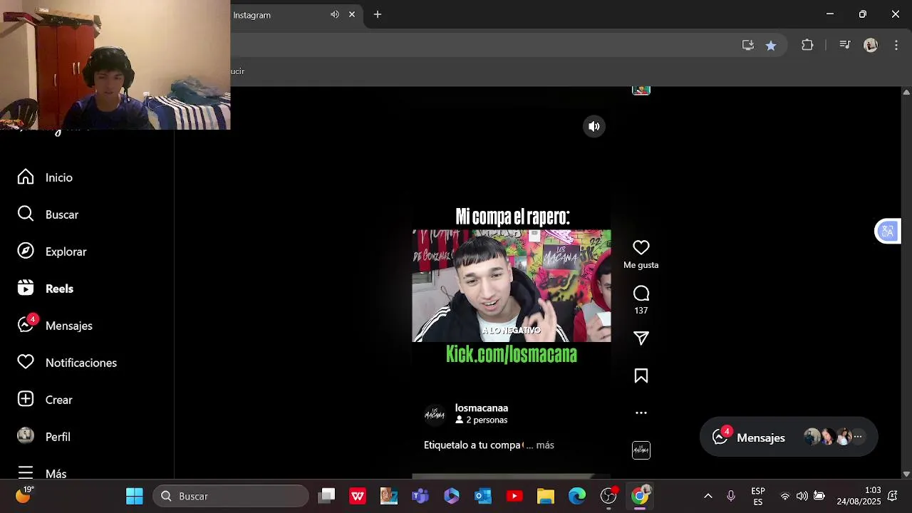Open Perfil from the sidebar
This screenshot has height=513, width=912.
43,437
